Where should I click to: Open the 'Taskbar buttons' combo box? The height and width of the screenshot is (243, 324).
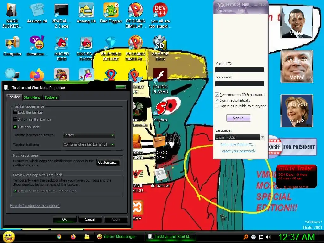[x=89, y=144]
